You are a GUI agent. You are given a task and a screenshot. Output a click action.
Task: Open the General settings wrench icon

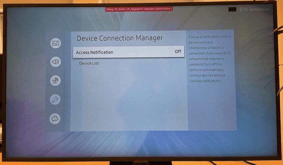coord(55,99)
